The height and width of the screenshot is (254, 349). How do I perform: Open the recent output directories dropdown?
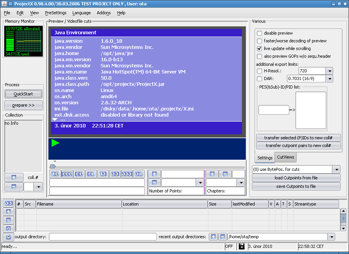[x=331, y=237]
